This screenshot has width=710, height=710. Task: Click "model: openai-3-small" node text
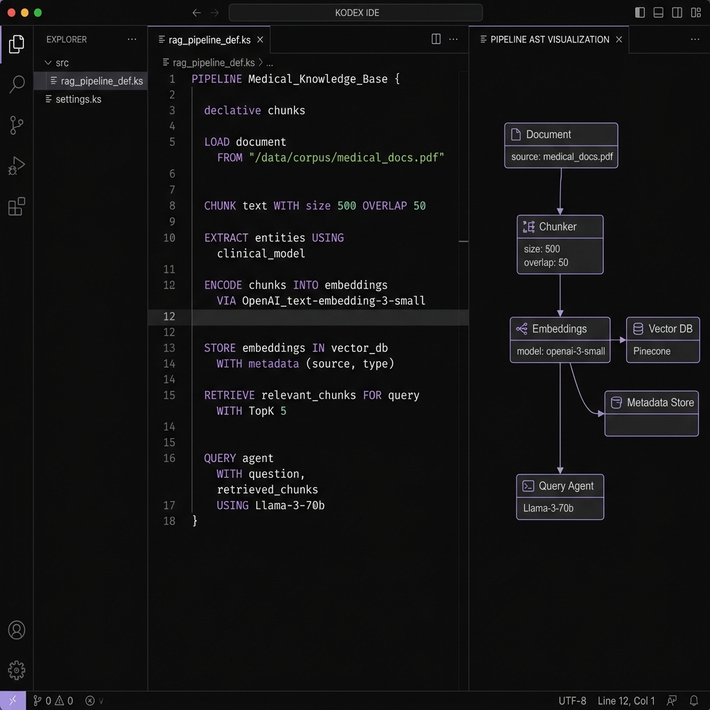pyautogui.click(x=560, y=352)
